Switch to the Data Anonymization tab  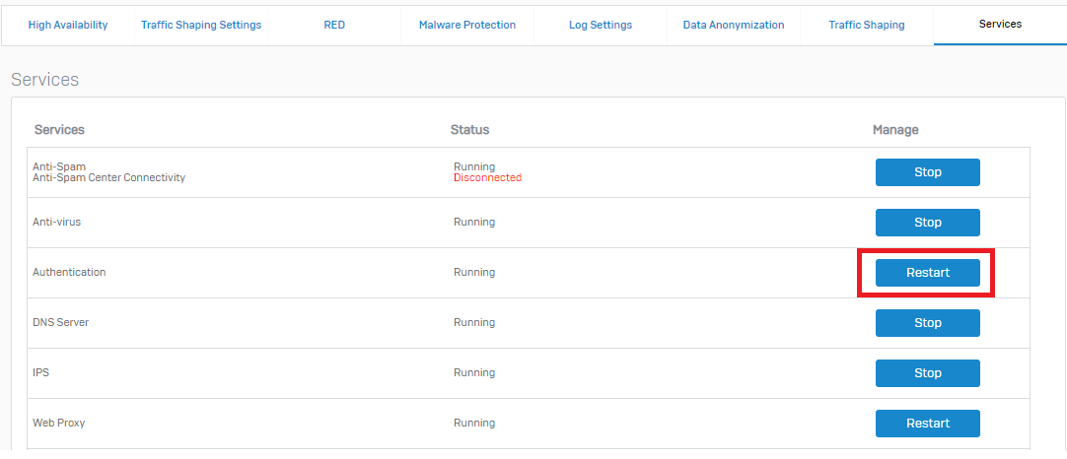click(x=734, y=25)
